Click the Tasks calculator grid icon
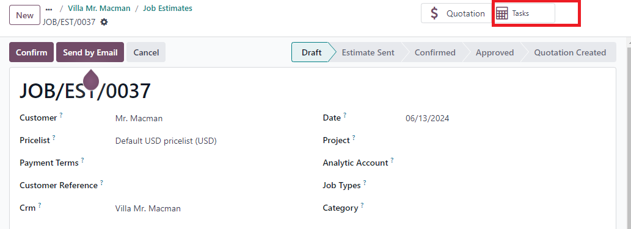The width and height of the screenshot is (631, 229). point(502,13)
